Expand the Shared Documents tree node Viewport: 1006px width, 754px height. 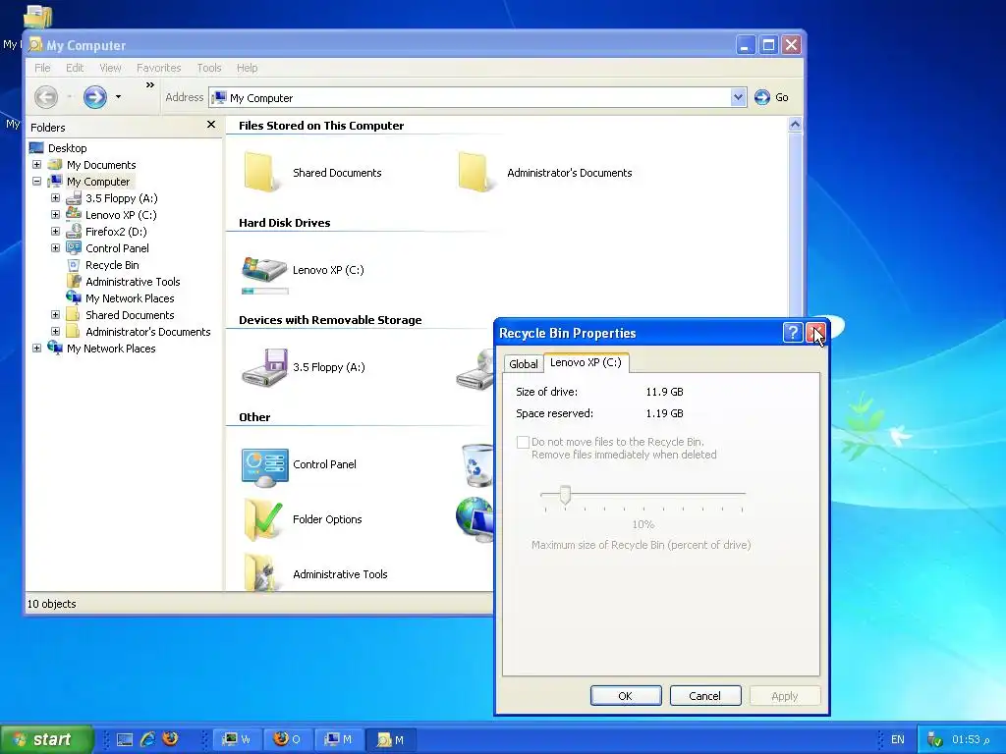coord(55,315)
